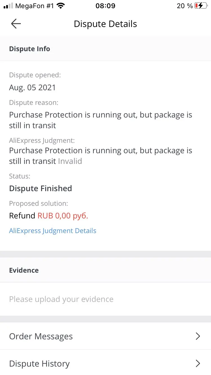
Task: Tap the 20 % battery percentage
Action: pyautogui.click(x=185, y=6)
